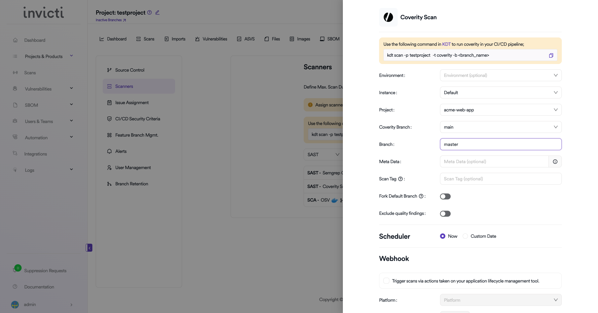Open the Environment dropdown
598x313 pixels.
coord(501,75)
